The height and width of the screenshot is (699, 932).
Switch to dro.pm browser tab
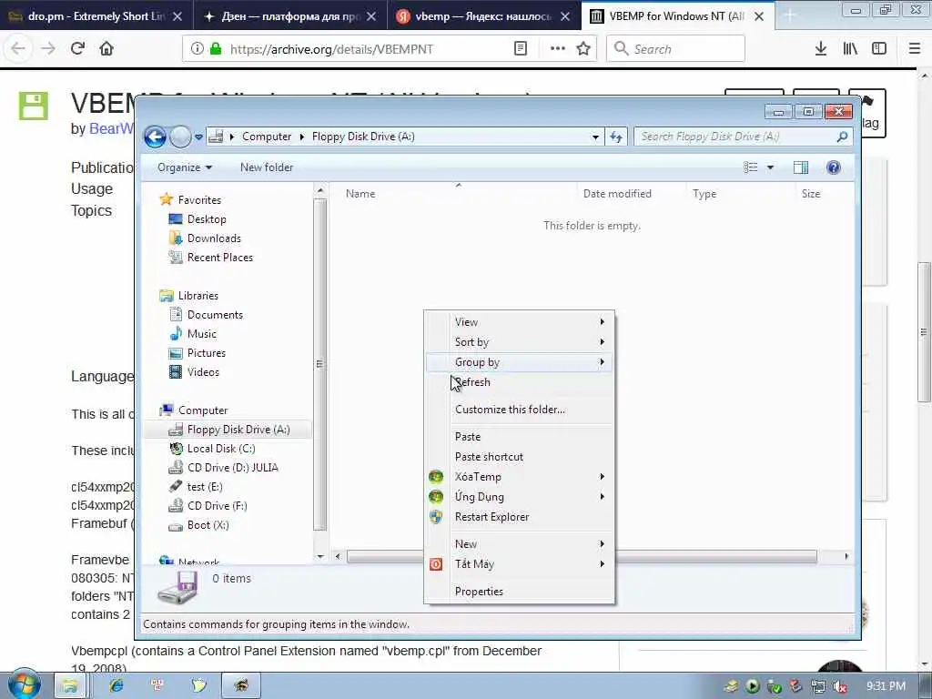(96, 16)
